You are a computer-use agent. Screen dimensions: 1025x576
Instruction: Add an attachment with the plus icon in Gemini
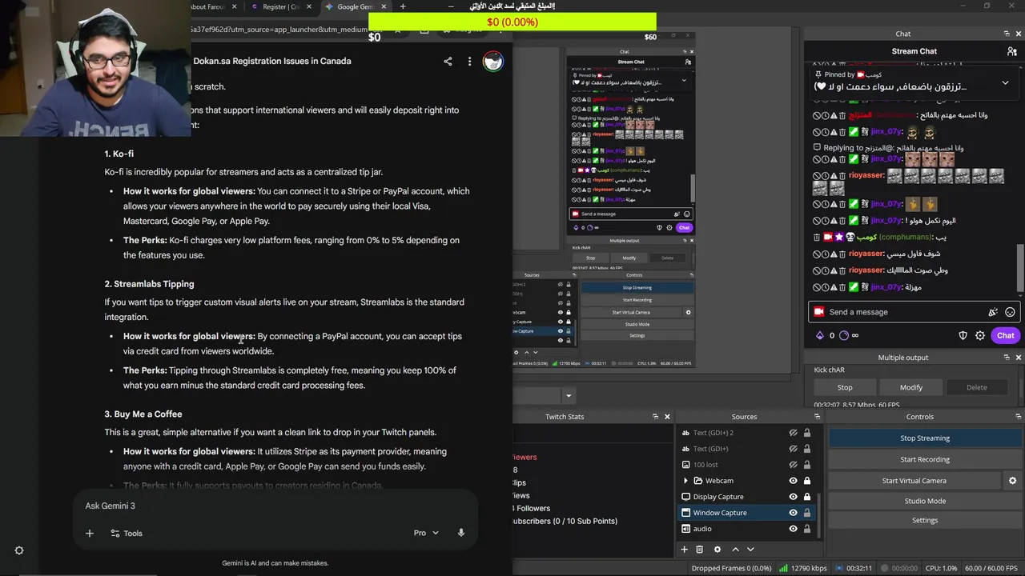point(90,533)
